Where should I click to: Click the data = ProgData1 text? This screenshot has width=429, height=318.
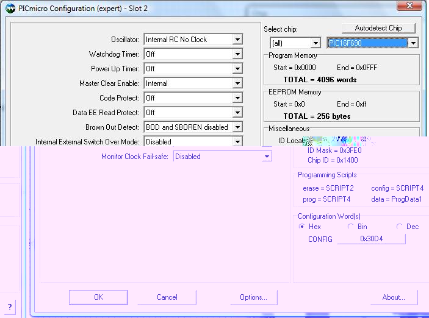pyautogui.click(x=397, y=199)
